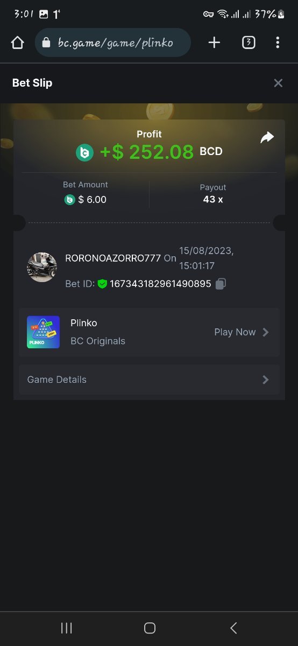The height and width of the screenshot is (646, 298).
Task: Open RORONOAZORRO777 user profile name
Action: (113, 258)
